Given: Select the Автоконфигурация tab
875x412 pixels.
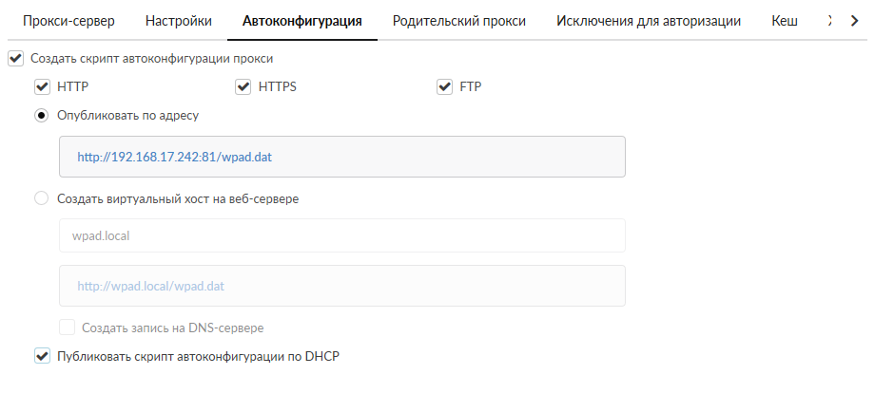Looking at the screenshot, I should [x=302, y=21].
